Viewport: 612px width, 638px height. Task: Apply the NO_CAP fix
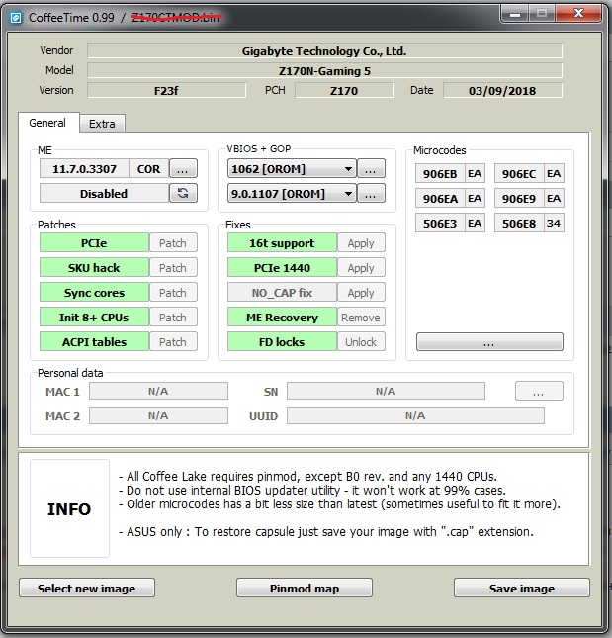point(361,293)
